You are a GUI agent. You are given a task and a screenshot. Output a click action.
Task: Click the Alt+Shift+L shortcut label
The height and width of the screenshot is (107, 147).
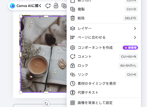tap(128, 66)
